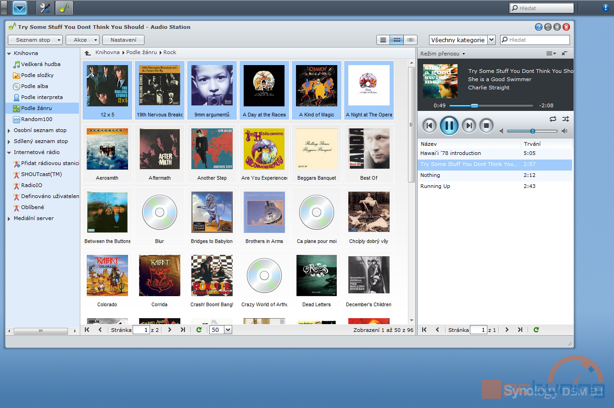
Task: Refresh the album list
Action: 199,330
